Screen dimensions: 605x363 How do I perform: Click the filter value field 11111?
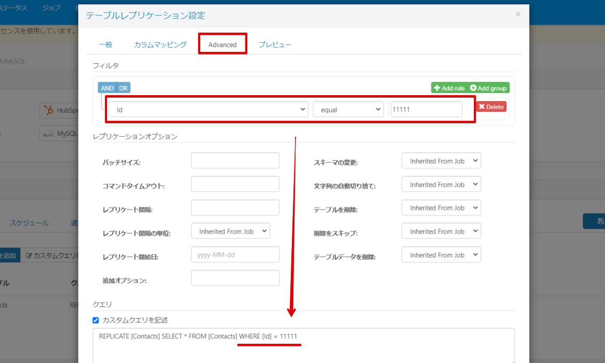pos(426,110)
